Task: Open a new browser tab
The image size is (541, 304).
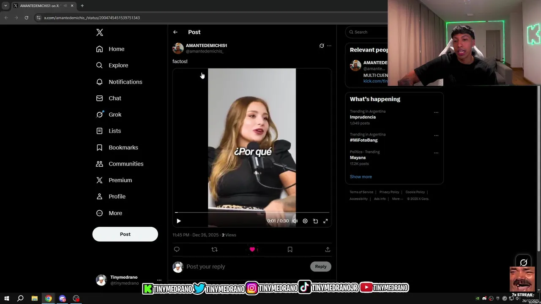Action: tap(82, 5)
